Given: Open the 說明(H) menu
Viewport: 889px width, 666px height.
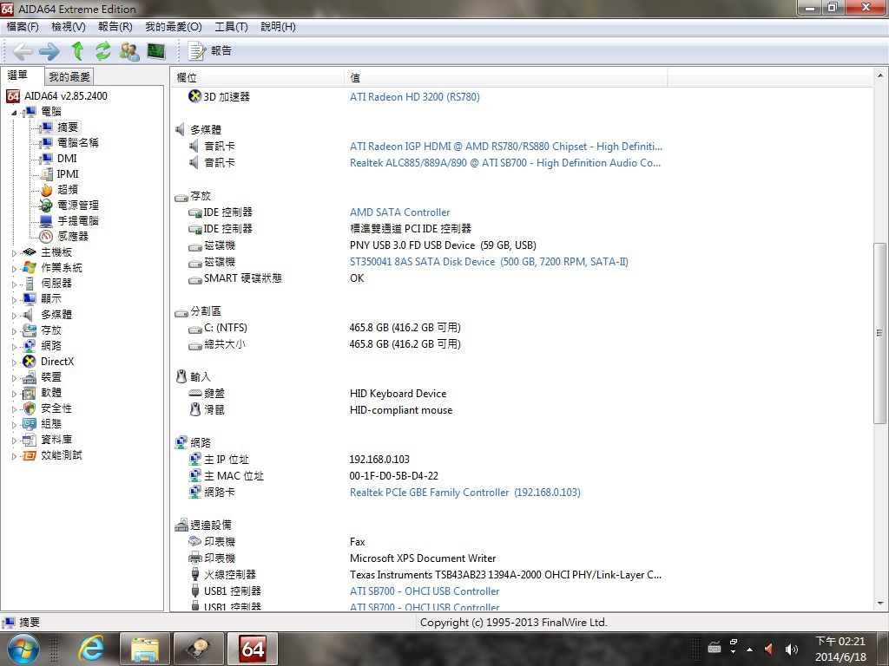Looking at the screenshot, I should pos(278,27).
